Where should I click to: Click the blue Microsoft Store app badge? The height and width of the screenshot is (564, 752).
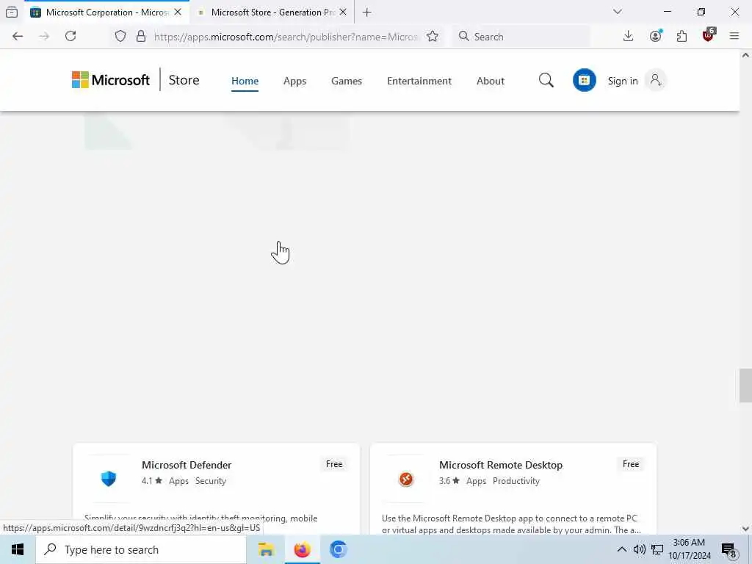pos(584,80)
